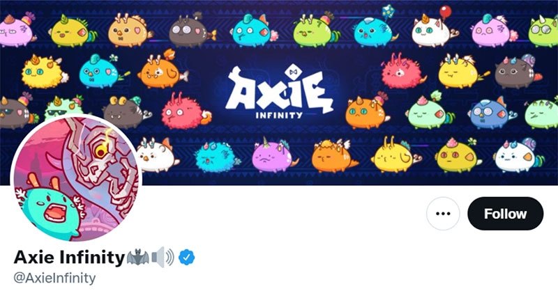Click the fluffy blue axie in bottom row
The image size is (558, 291).
[217, 157]
